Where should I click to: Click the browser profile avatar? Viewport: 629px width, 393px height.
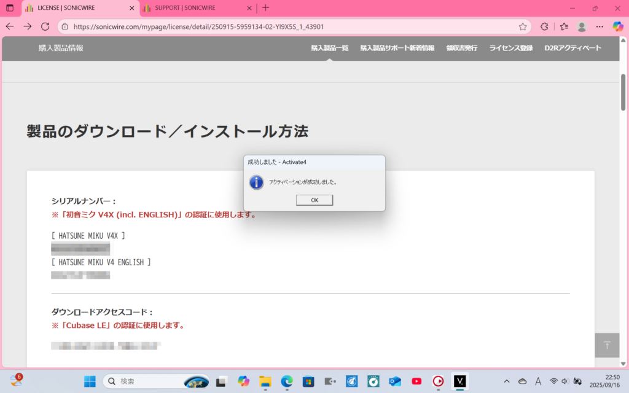[582, 26]
